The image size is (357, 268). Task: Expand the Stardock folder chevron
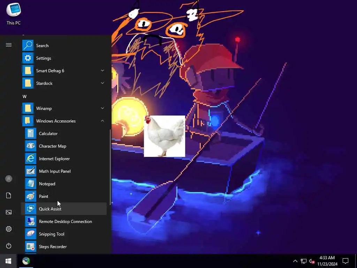[102, 83]
